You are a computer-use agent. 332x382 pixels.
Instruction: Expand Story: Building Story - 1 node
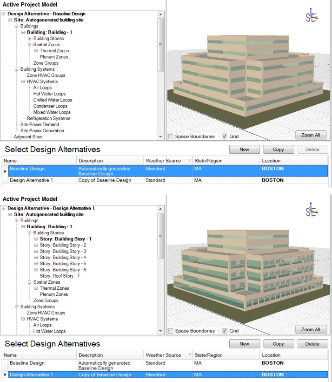coord(36,239)
